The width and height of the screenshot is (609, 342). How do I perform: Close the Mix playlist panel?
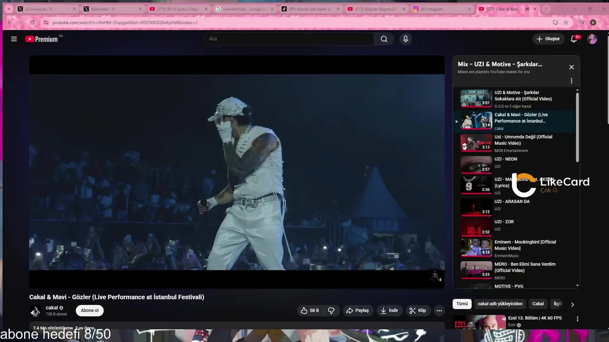pos(571,67)
